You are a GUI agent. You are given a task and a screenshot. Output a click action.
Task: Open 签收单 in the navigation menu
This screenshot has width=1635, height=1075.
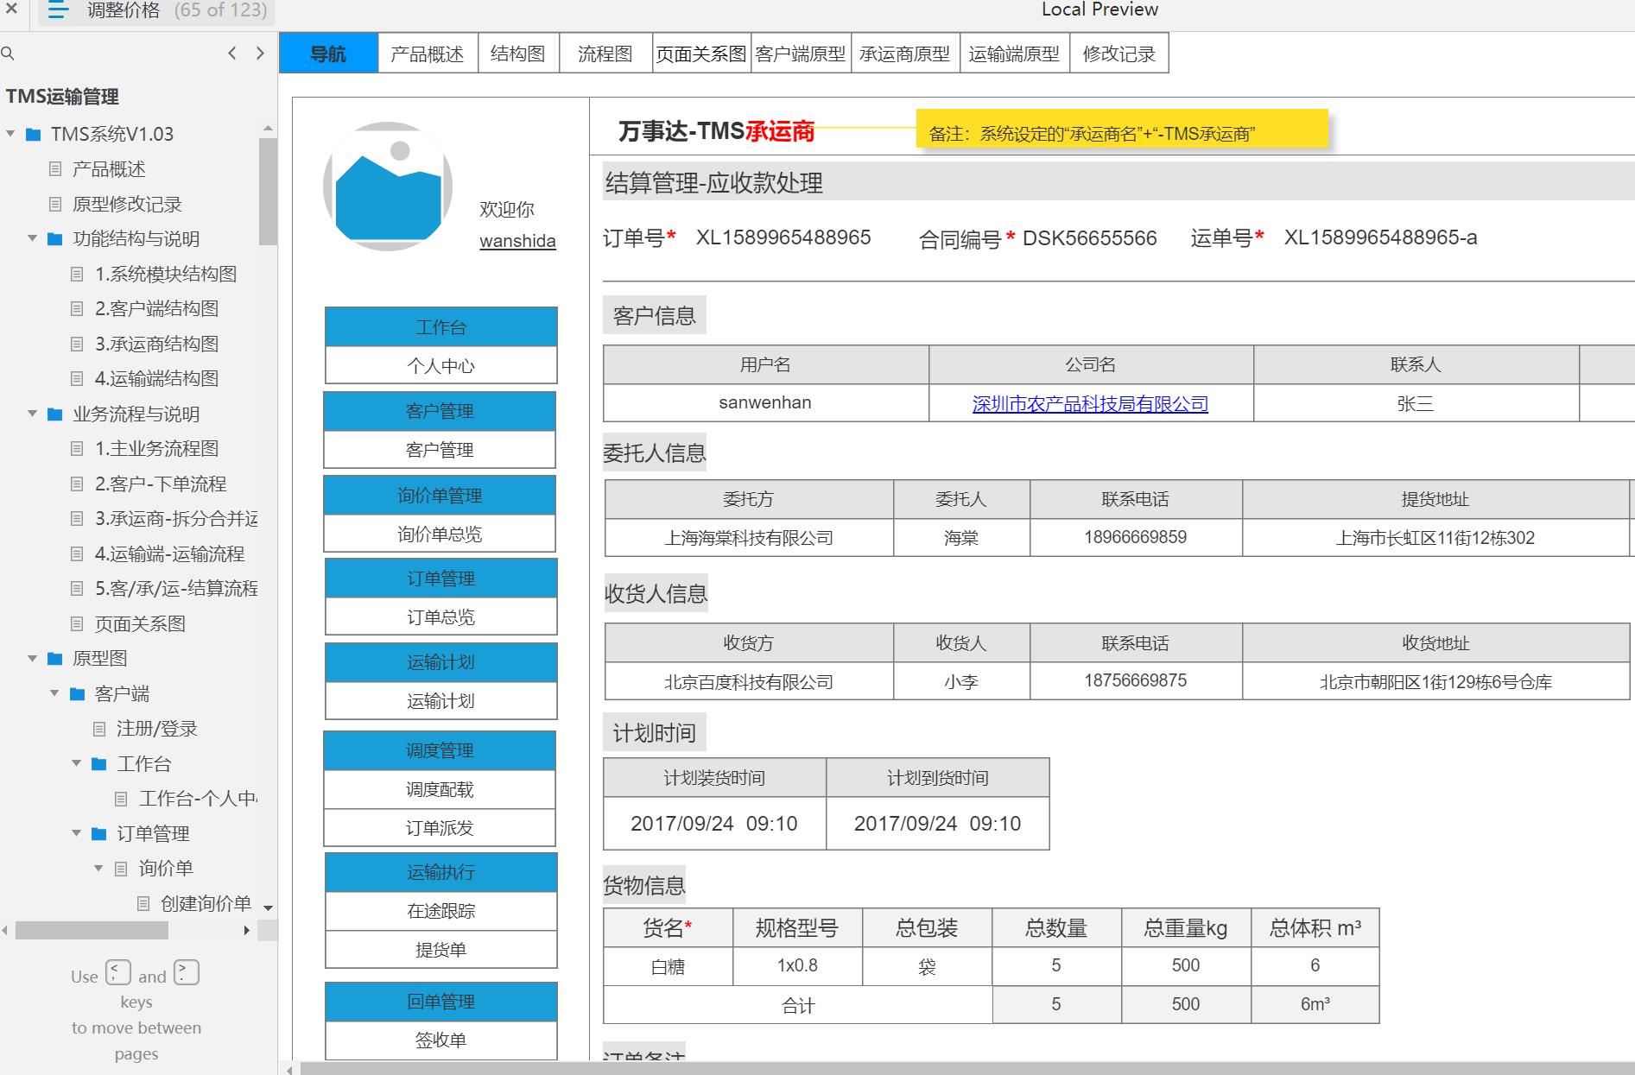coord(440,1040)
